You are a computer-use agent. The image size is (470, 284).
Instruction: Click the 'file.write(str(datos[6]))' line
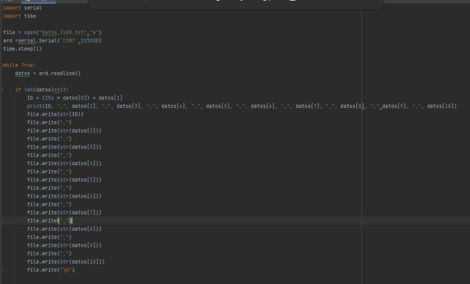[64, 196]
